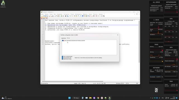Open Notepad++ Вкладки menu

101,14
